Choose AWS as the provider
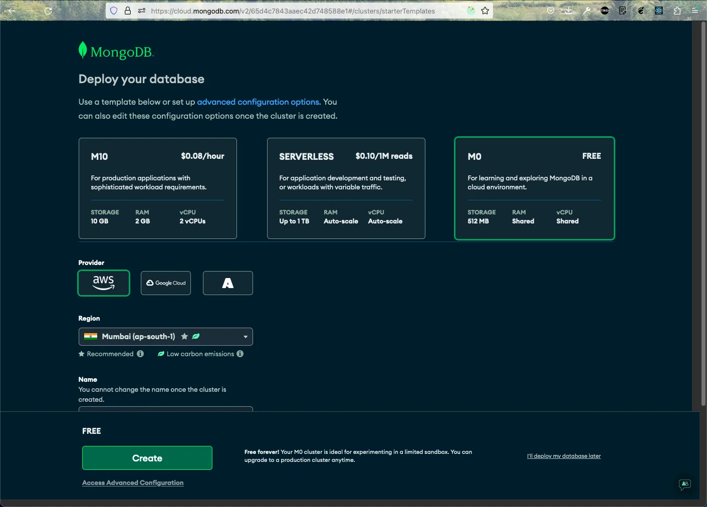Viewport: 707px width, 507px height. coord(104,283)
